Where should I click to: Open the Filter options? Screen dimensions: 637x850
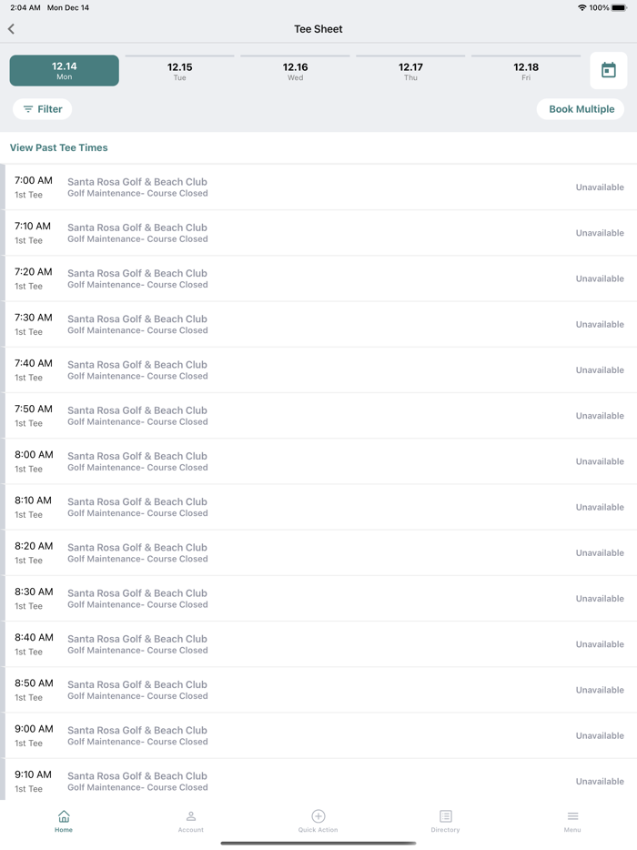point(42,109)
